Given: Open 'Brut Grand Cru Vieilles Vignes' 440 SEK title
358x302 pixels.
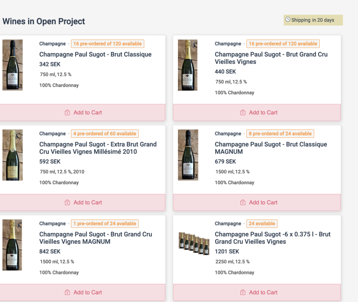Looking at the screenshot, I should (271, 58).
